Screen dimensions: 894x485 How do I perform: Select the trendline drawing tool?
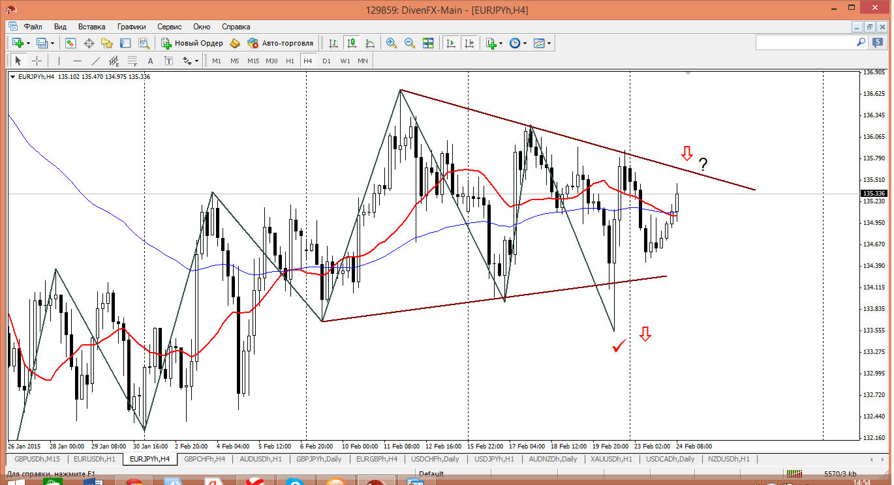point(96,61)
